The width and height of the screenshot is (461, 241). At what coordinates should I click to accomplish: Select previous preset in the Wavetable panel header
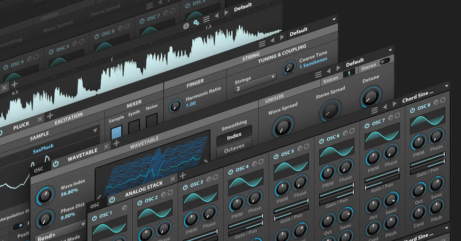click(328, 71)
